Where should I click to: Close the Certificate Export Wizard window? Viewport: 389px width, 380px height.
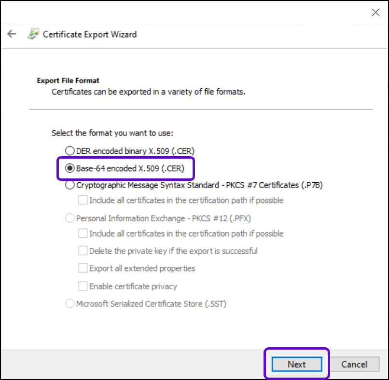click(375, 13)
